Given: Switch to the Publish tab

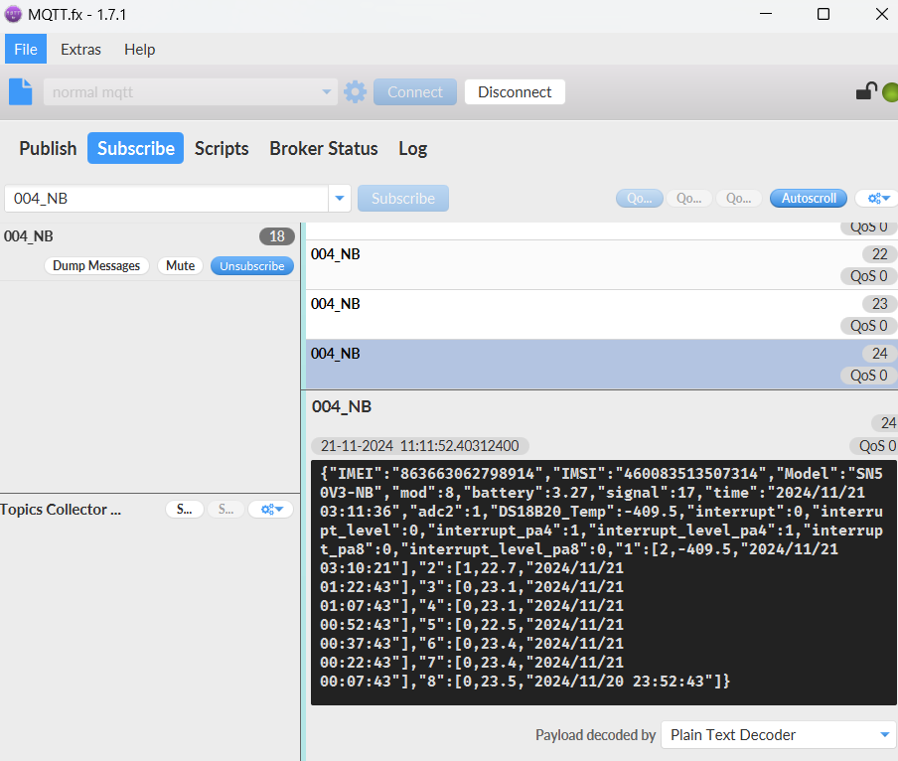Looking at the screenshot, I should [x=48, y=148].
